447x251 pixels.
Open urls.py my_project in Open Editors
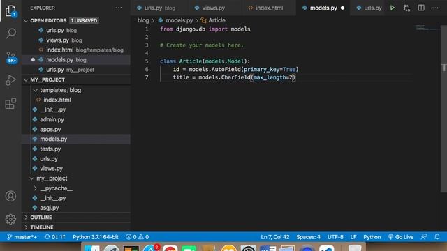click(76, 70)
